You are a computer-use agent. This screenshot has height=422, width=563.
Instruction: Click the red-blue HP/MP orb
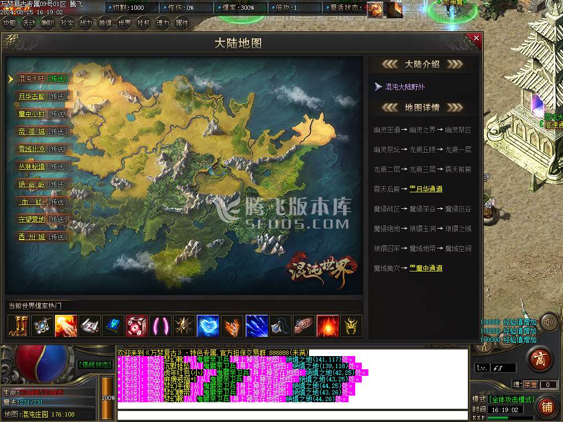[42, 363]
